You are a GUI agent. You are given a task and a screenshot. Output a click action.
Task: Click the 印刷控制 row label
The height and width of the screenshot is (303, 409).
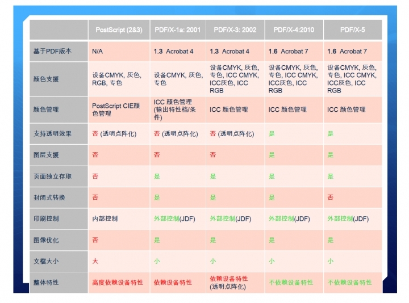(x=46, y=218)
